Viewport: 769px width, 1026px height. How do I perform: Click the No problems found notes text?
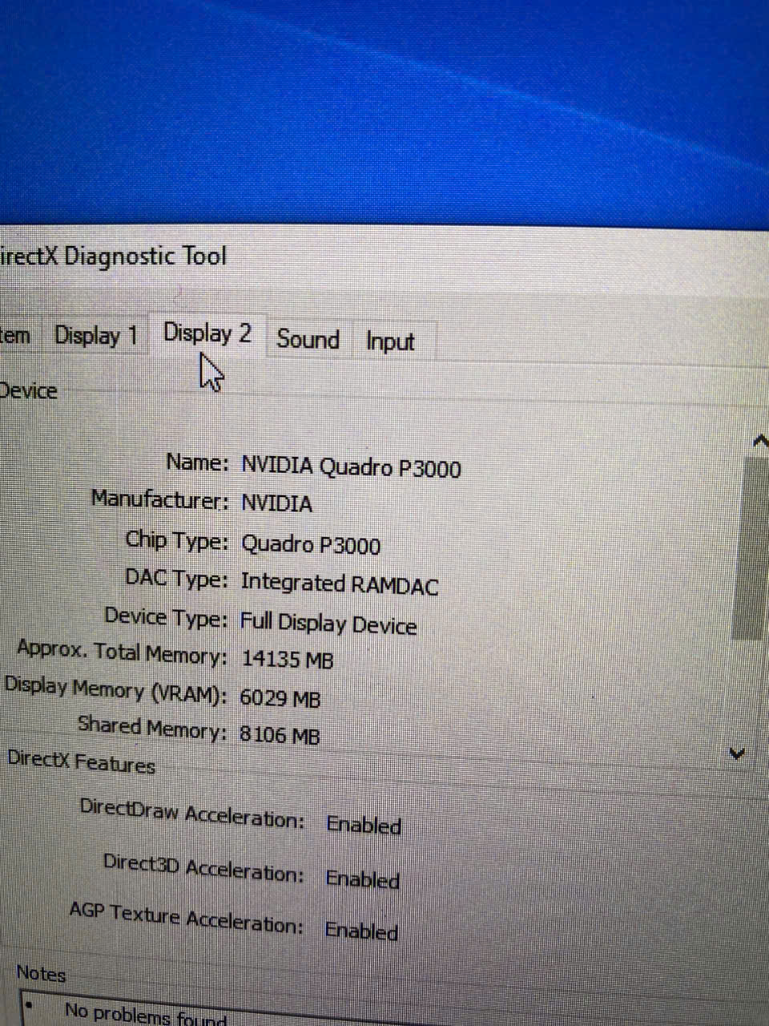(x=144, y=1013)
